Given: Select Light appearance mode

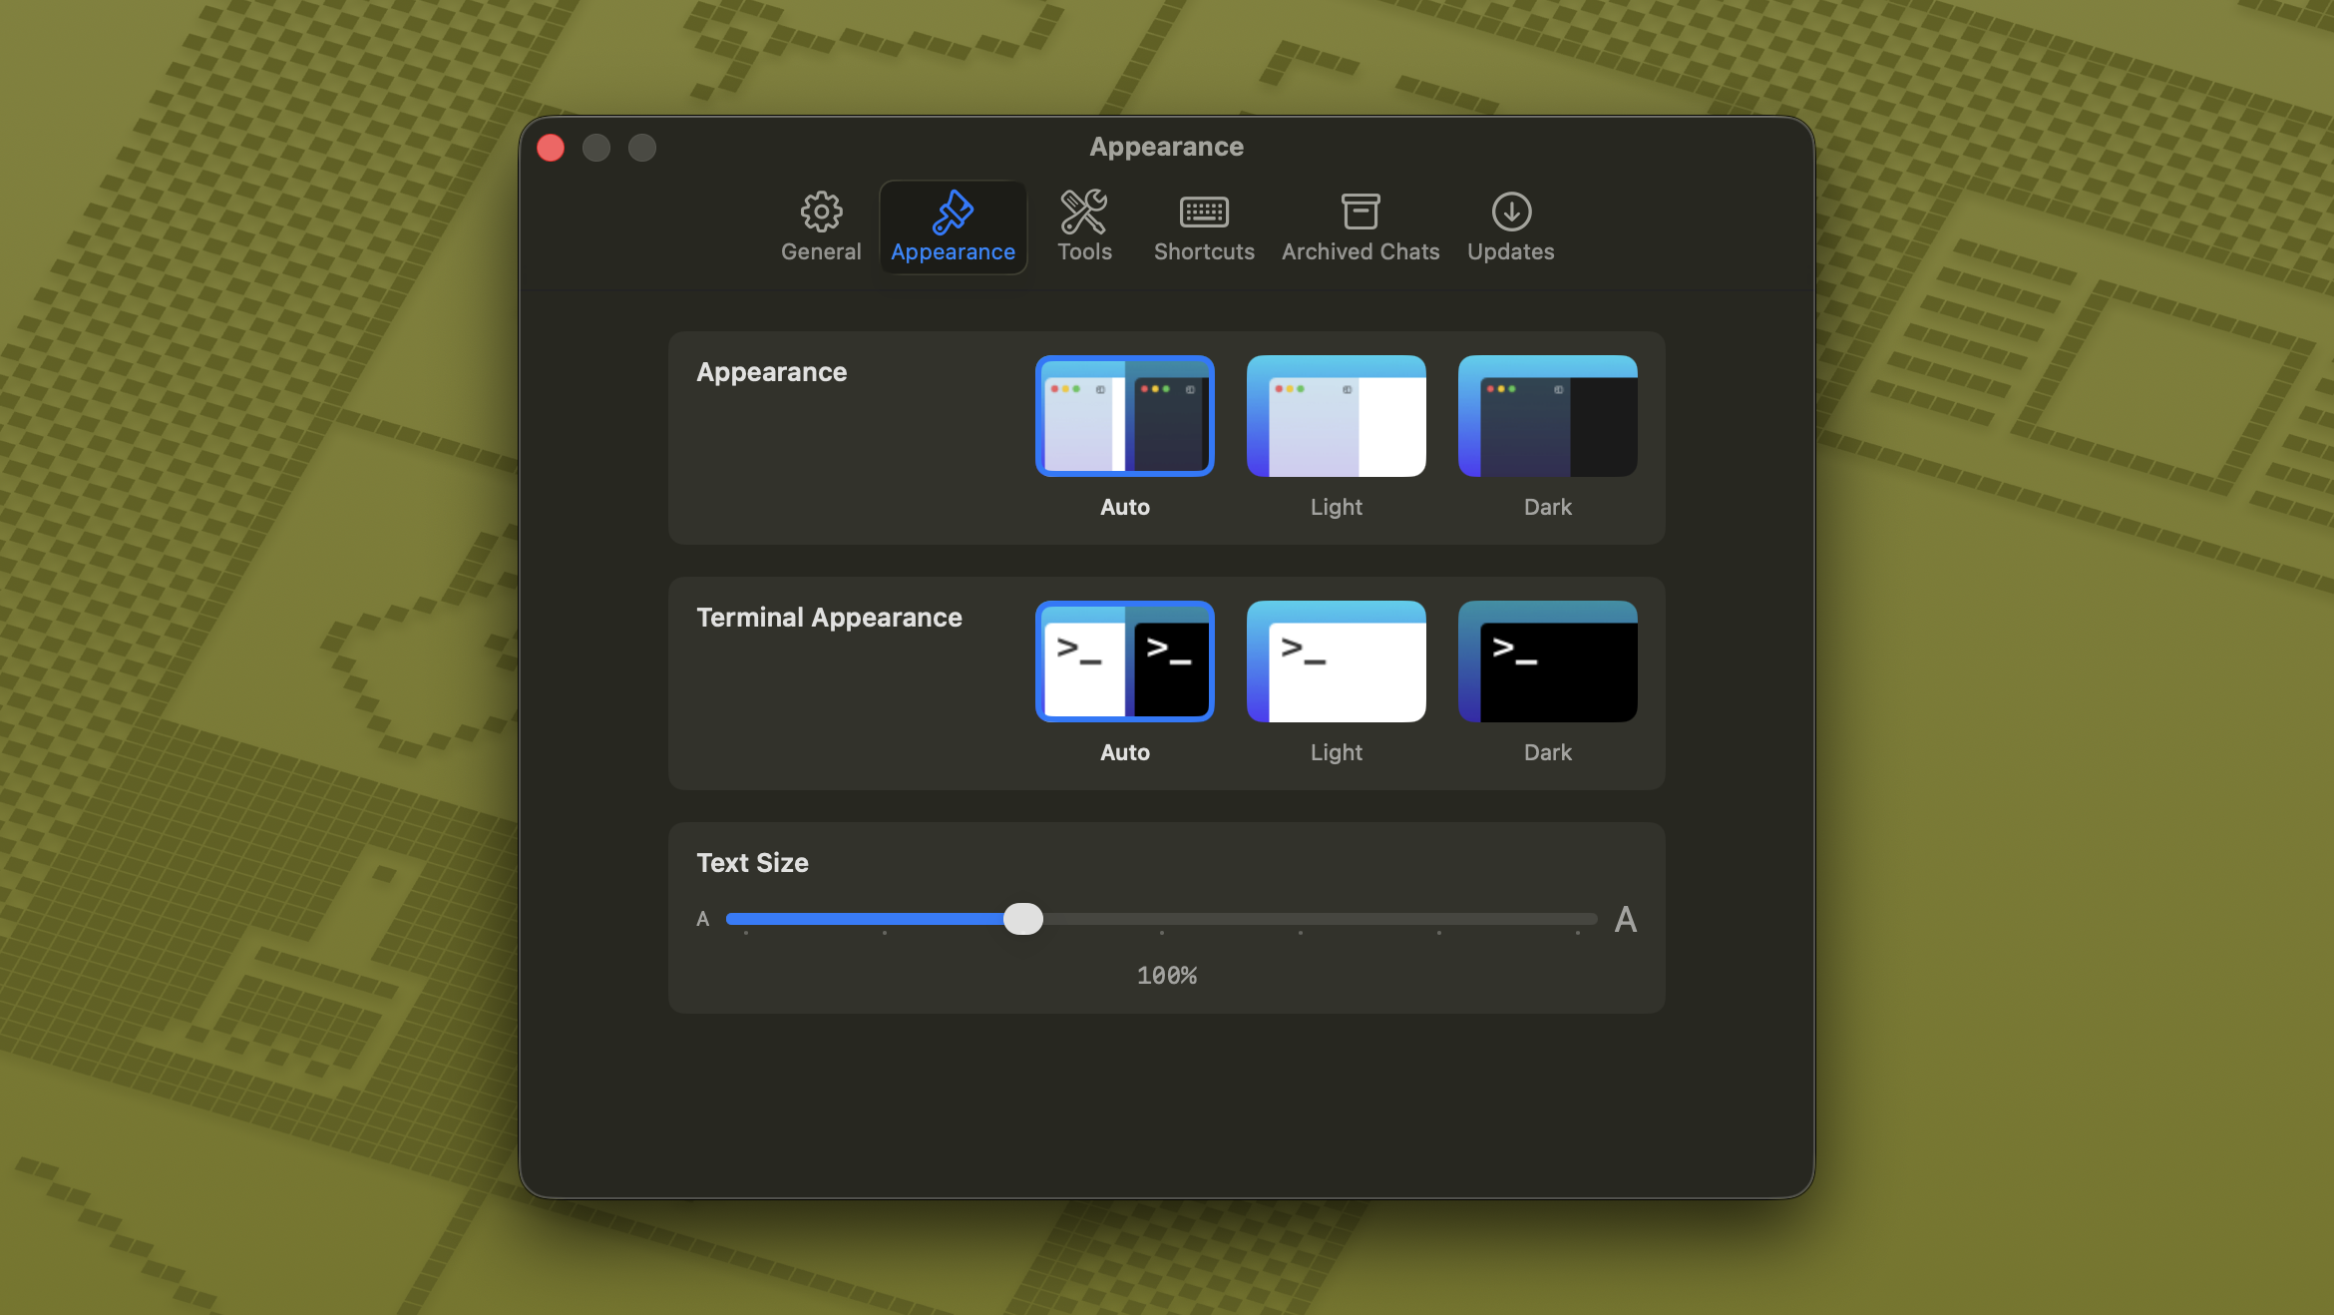Looking at the screenshot, I should [x=1336, y=416].
